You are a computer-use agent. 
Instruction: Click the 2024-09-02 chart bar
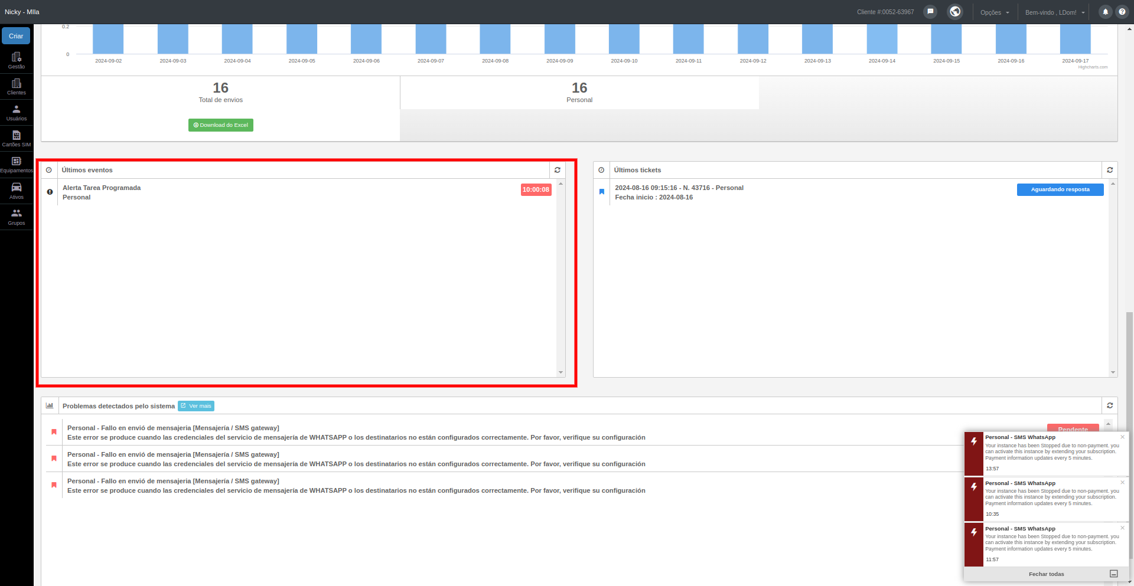click(108, 39)
